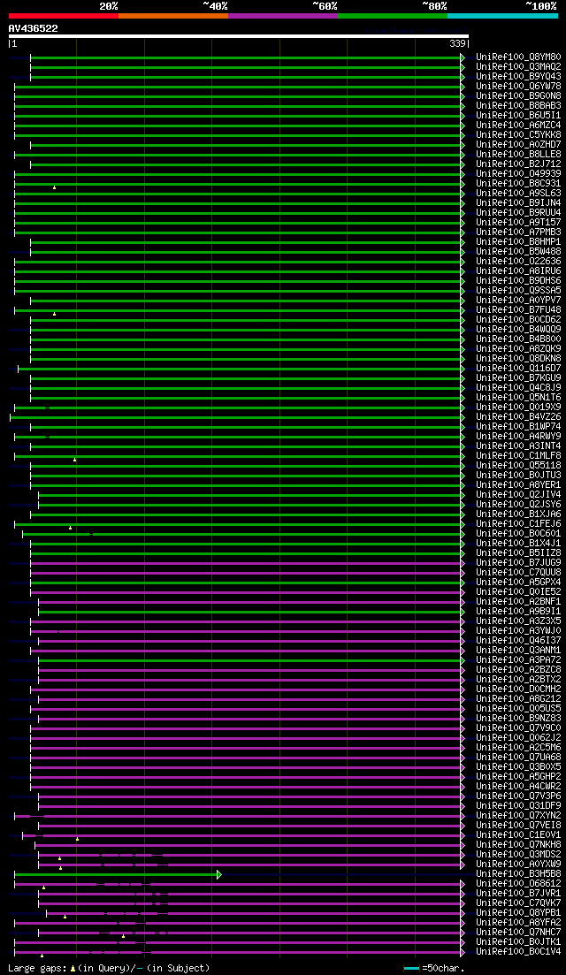Click the green alignment bar of UniRef100_Q8YM80

(245, 57)
